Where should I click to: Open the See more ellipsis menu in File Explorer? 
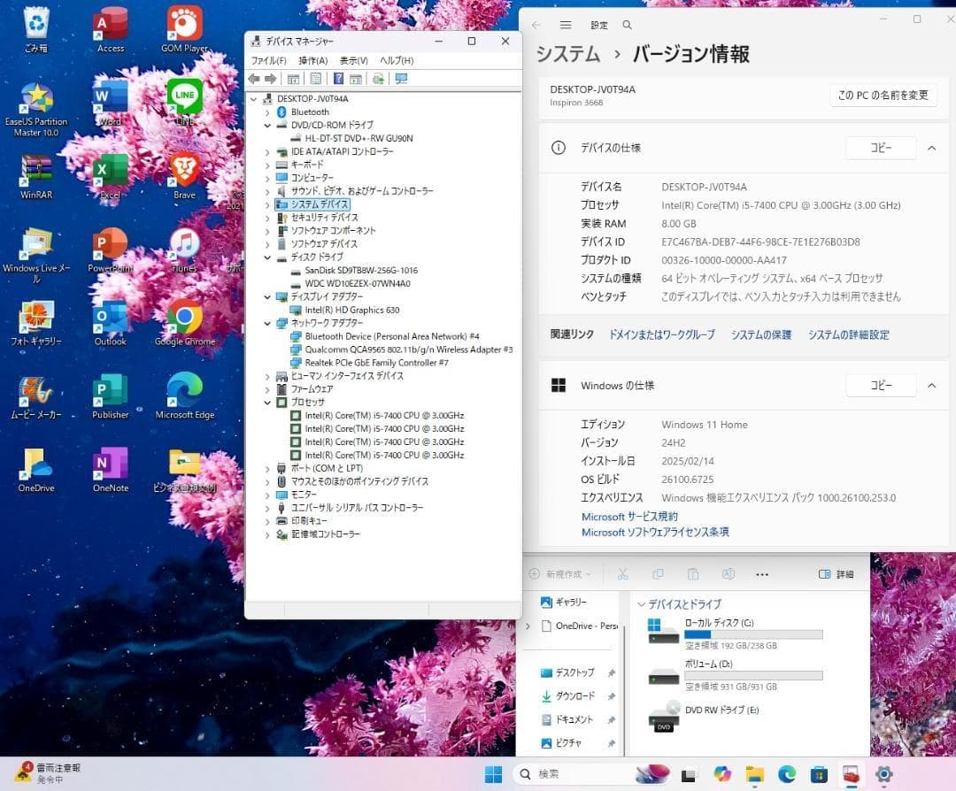pos(762,573)
